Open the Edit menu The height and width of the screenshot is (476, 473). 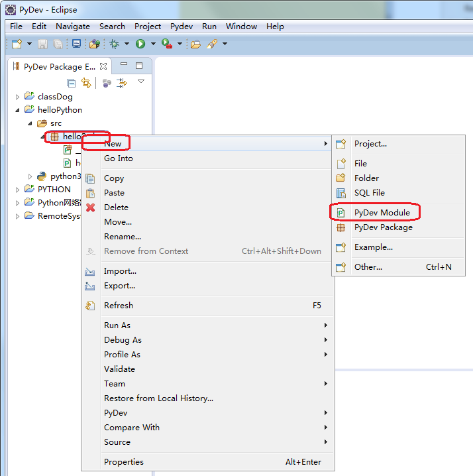(39, 27)
